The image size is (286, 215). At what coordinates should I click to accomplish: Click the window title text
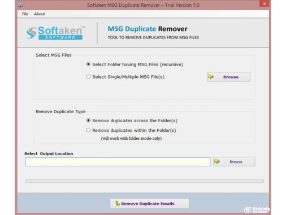[x=143, y=5]
